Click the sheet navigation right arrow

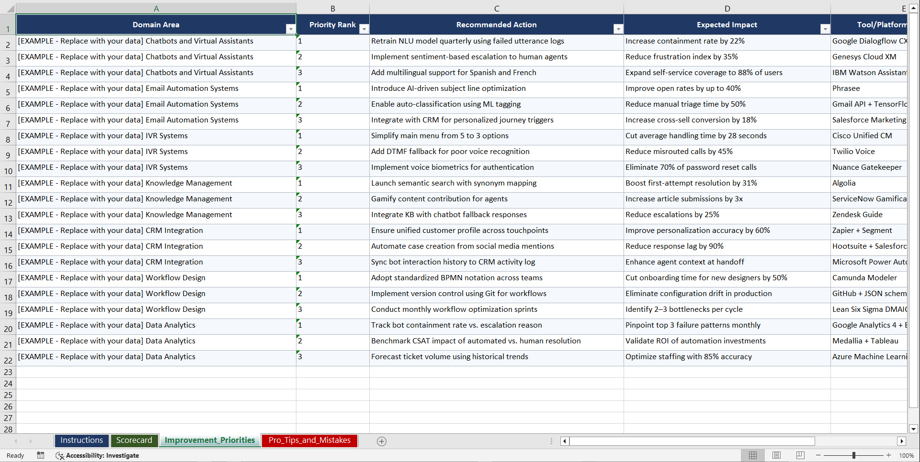[30, 441]
